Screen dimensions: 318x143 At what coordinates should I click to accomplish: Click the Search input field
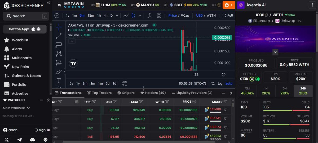tap(26, 16)
